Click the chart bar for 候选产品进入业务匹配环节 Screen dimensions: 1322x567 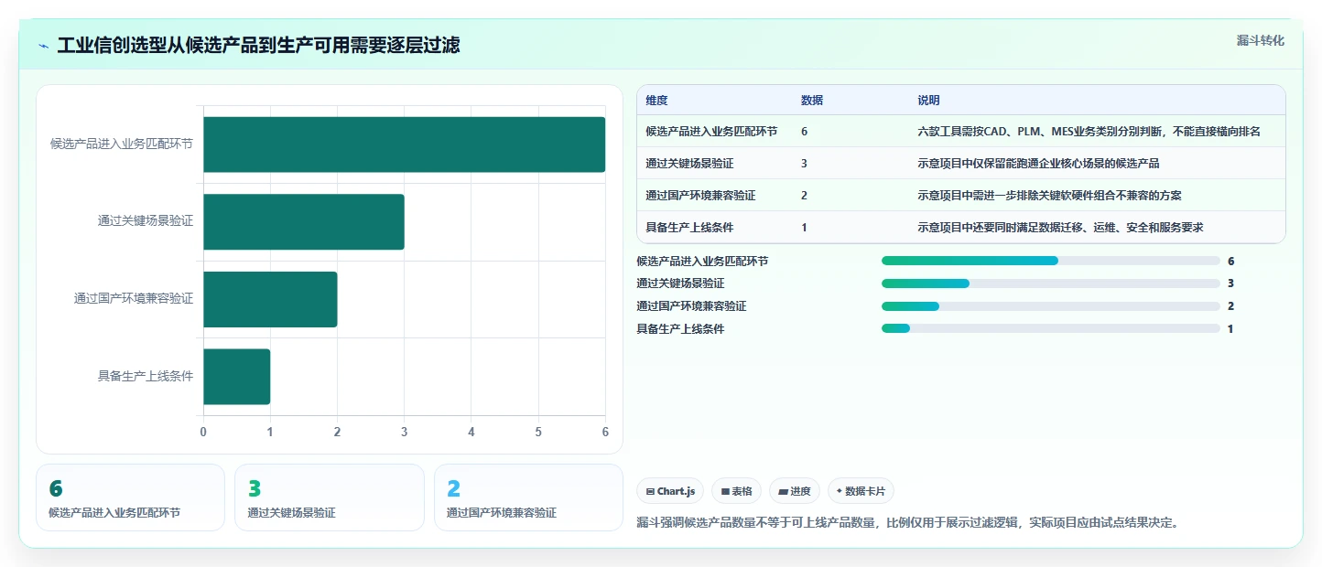click(x=404, y=144)
